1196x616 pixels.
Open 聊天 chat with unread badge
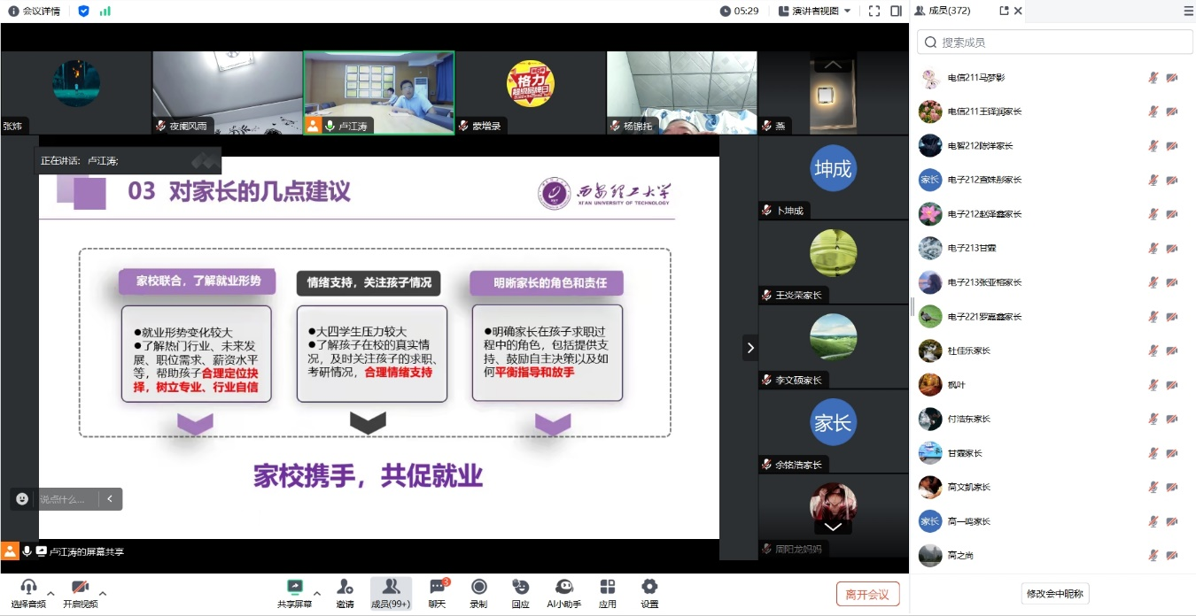pos(438,587)
